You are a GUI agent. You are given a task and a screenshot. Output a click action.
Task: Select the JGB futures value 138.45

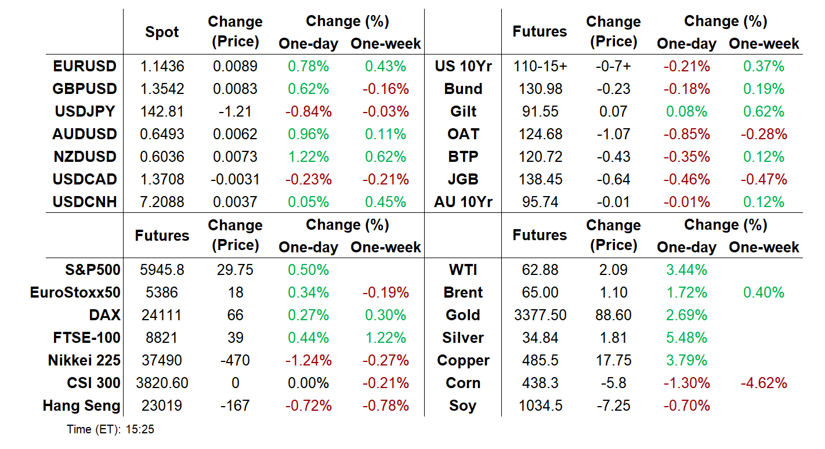(x=540, y=179)
